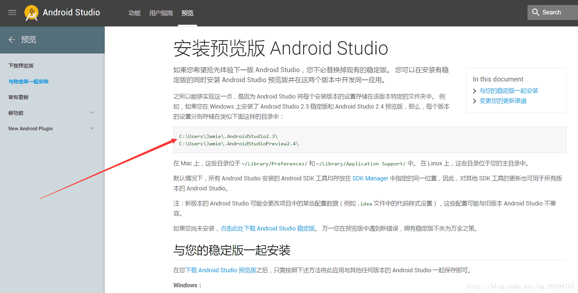Open the 功能 top navigation tab
This screenshot has width=578, height=293.
pyautogui.click(x=134, y=13)
